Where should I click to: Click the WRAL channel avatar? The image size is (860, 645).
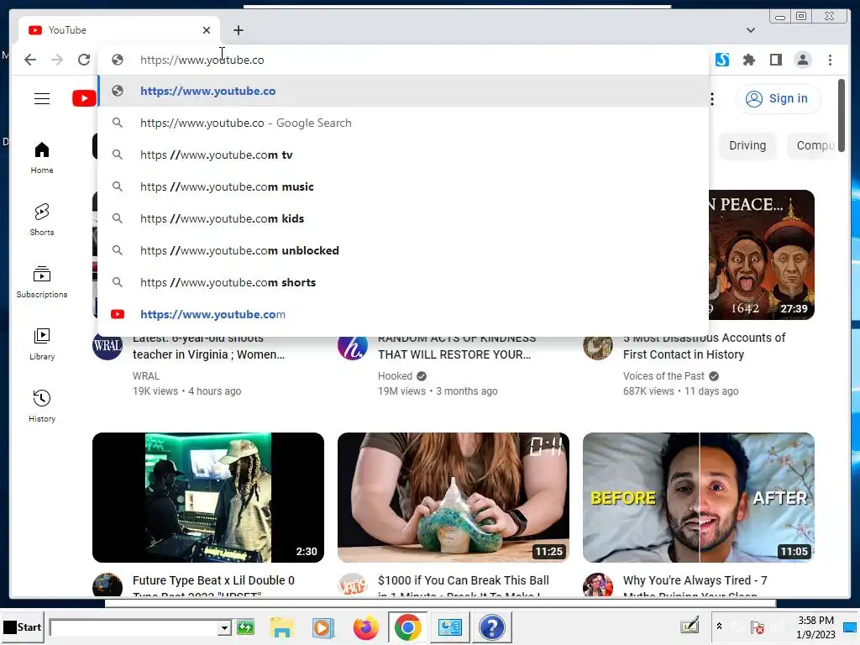coord(107,347)
